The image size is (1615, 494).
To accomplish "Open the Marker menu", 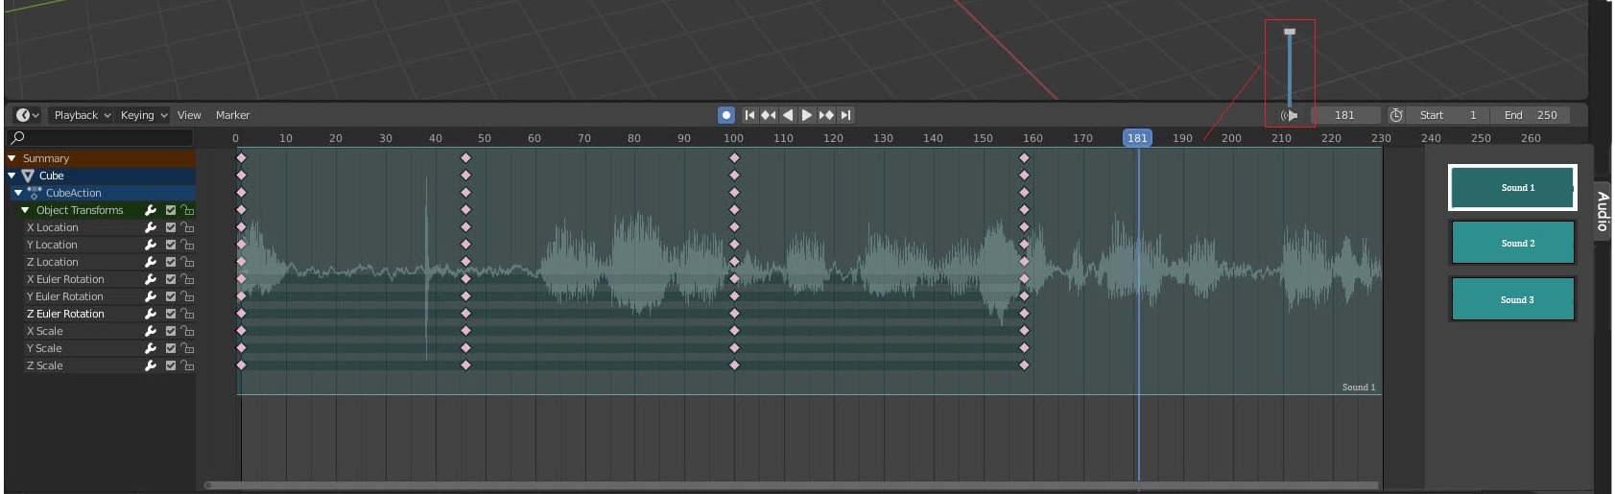I will pos(232,115).
